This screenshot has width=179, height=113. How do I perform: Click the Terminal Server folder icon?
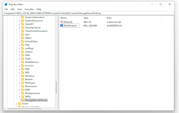(x=23, y=28)
